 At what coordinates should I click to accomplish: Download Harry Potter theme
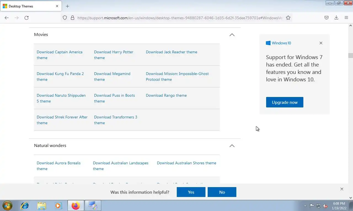point(114,55)
